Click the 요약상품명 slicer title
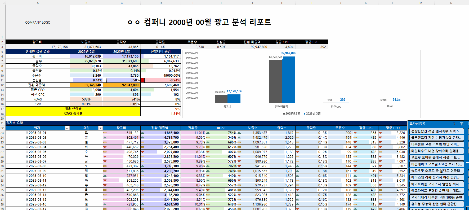The height and width of the screenshot is (210, 469). pos(418,124)
